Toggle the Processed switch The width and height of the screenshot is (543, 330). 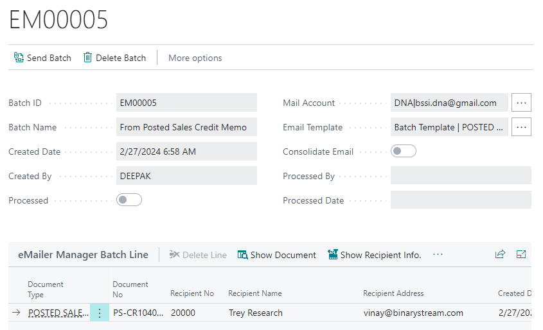(129, 200)
